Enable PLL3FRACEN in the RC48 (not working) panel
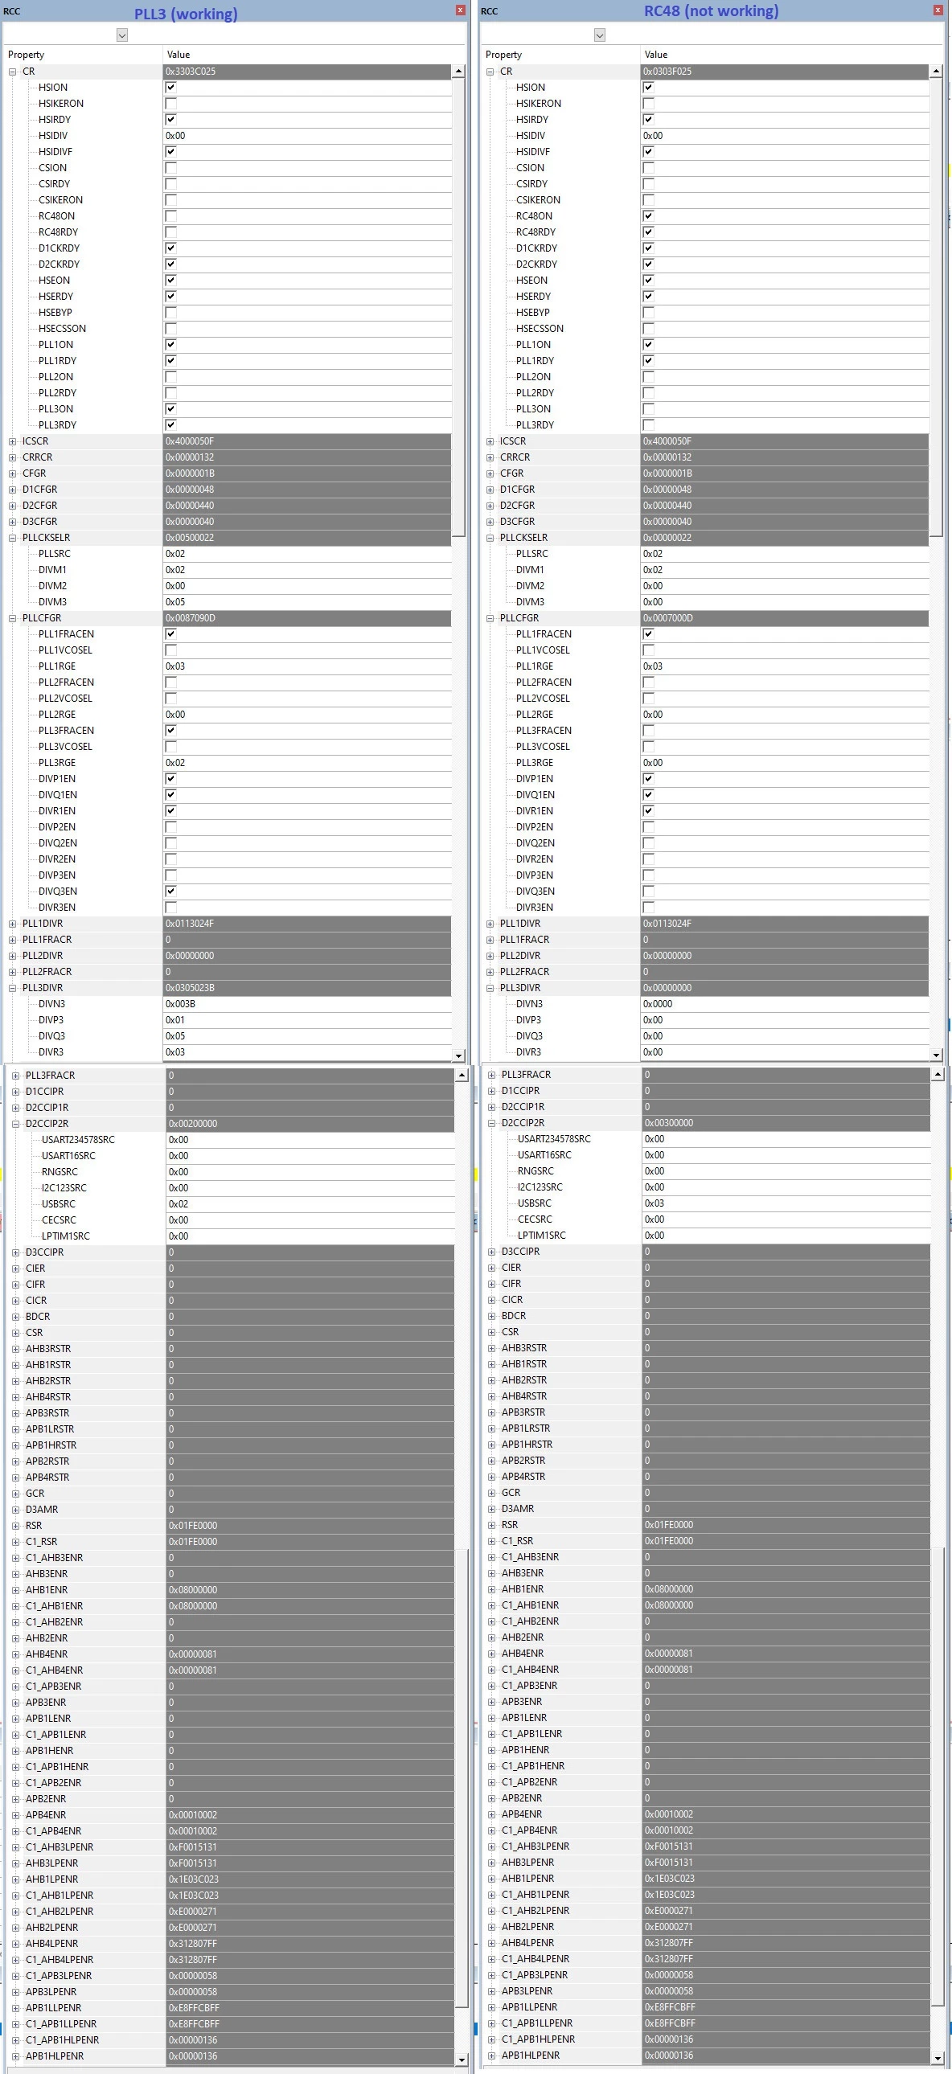 click(x=648, y=730)
